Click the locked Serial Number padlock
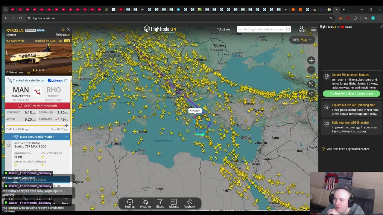Screen dimensions: 383x215 (16, 165)
